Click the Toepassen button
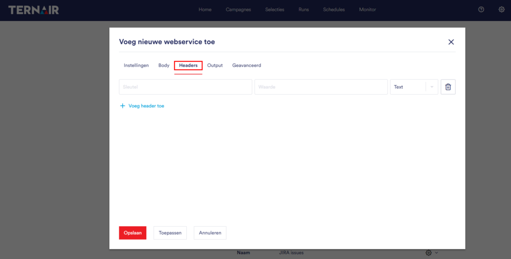The width and height of the screenshot is (511, 259). point(170,233)
